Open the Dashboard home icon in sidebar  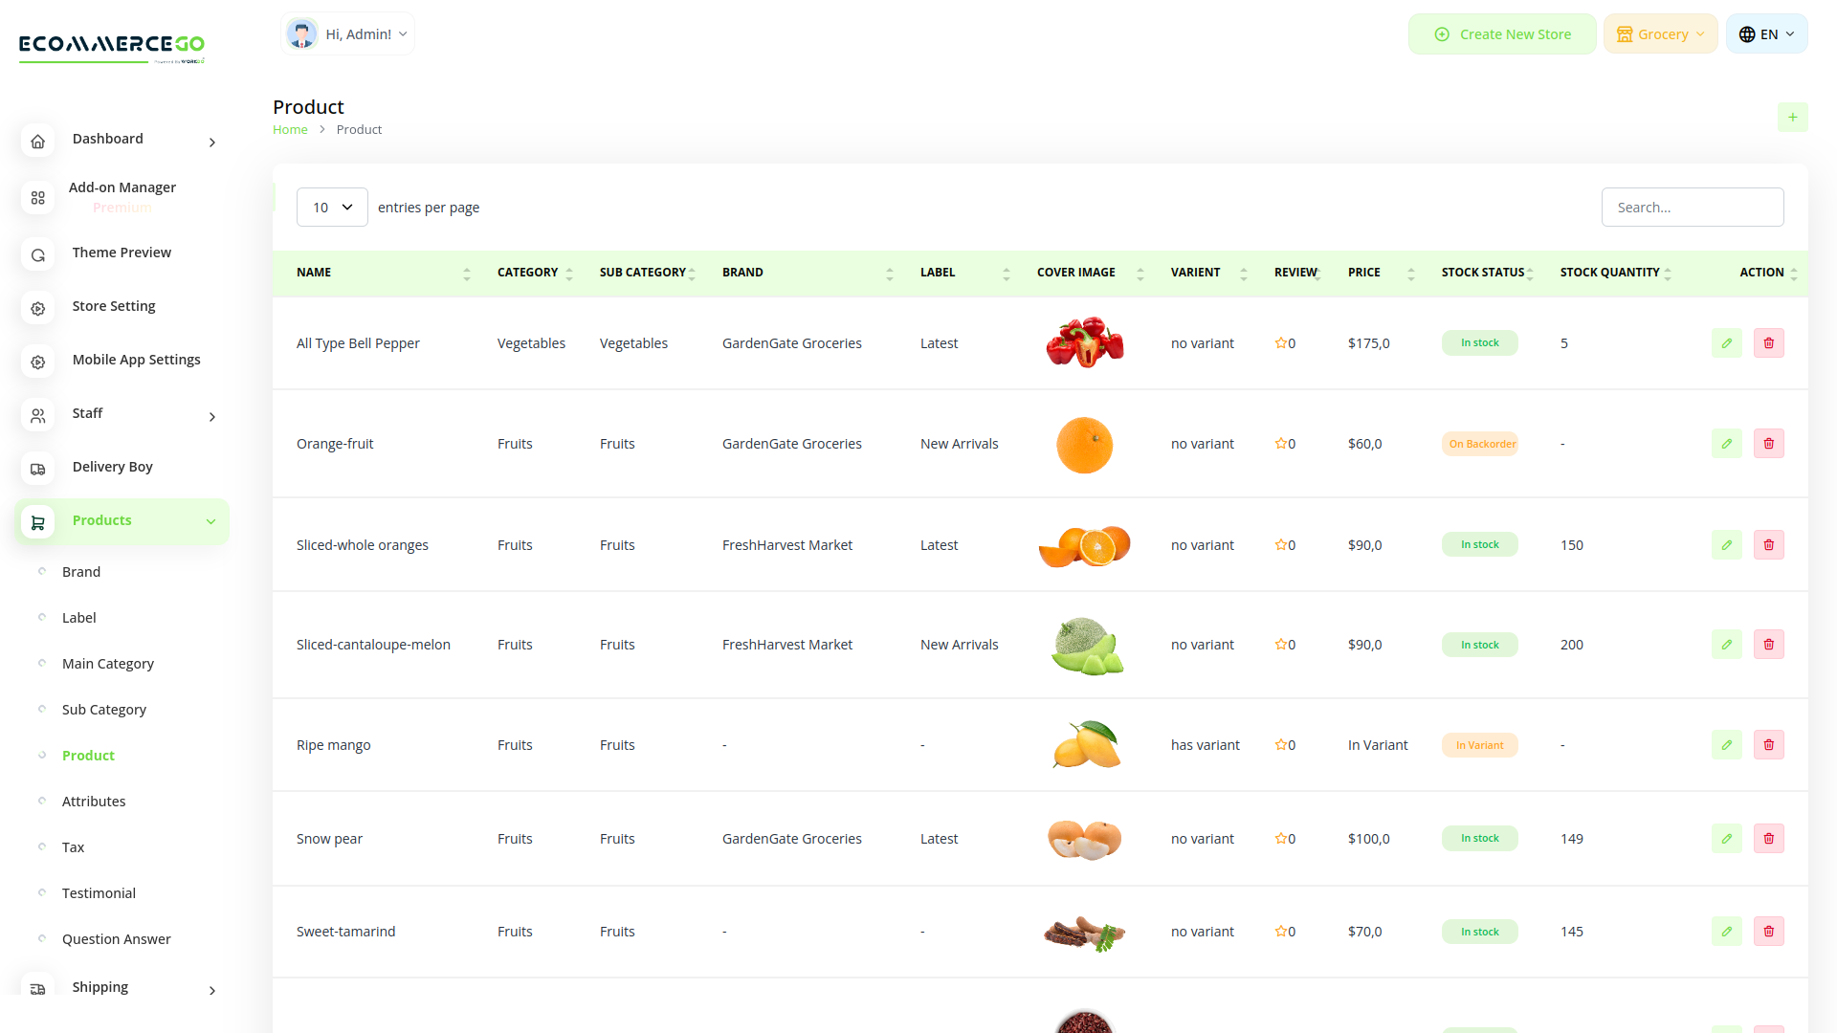(37, 141)
